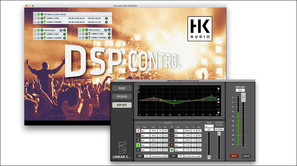This screenshot has width=297, height=166.
Task: Collapse Main Group 1 via dark green chevron icon
Action: (87, 30)
